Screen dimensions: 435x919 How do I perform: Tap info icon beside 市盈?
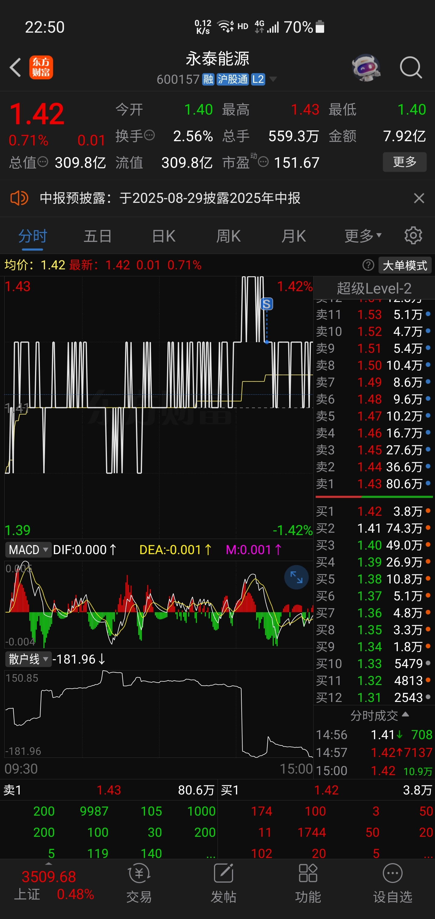pyautogui.click(x=263, y=162)
